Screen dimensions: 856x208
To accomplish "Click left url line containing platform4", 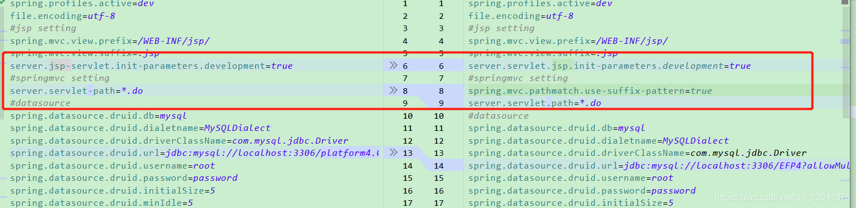I will (x=194, y=153).
